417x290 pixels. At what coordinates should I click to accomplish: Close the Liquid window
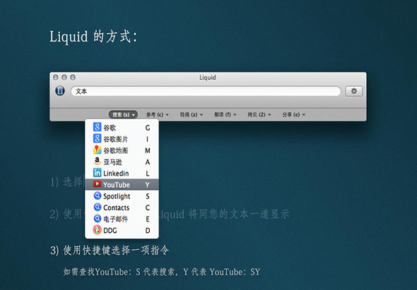tap(56, 78)
